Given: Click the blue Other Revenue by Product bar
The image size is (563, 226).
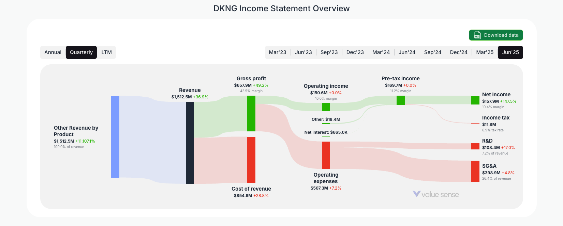Looking at the screenshot, I should coord(115,137).
